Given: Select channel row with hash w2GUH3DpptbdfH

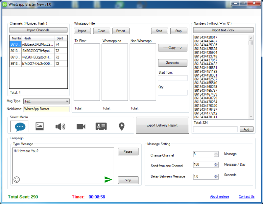Looking at the screenshot, I should pos(38,57).
